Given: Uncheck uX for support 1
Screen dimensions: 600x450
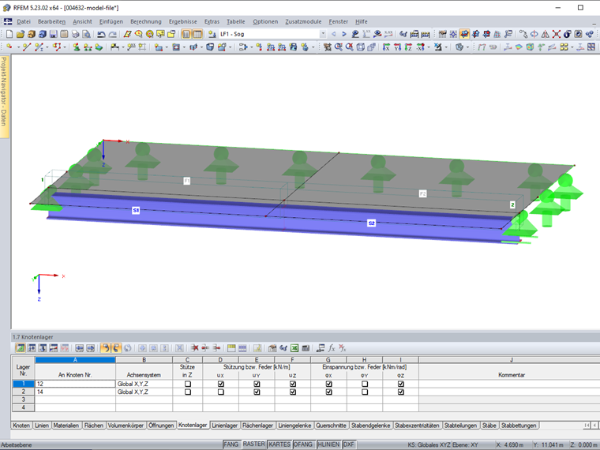Looking at the screenshot, I should coord(221,384).
